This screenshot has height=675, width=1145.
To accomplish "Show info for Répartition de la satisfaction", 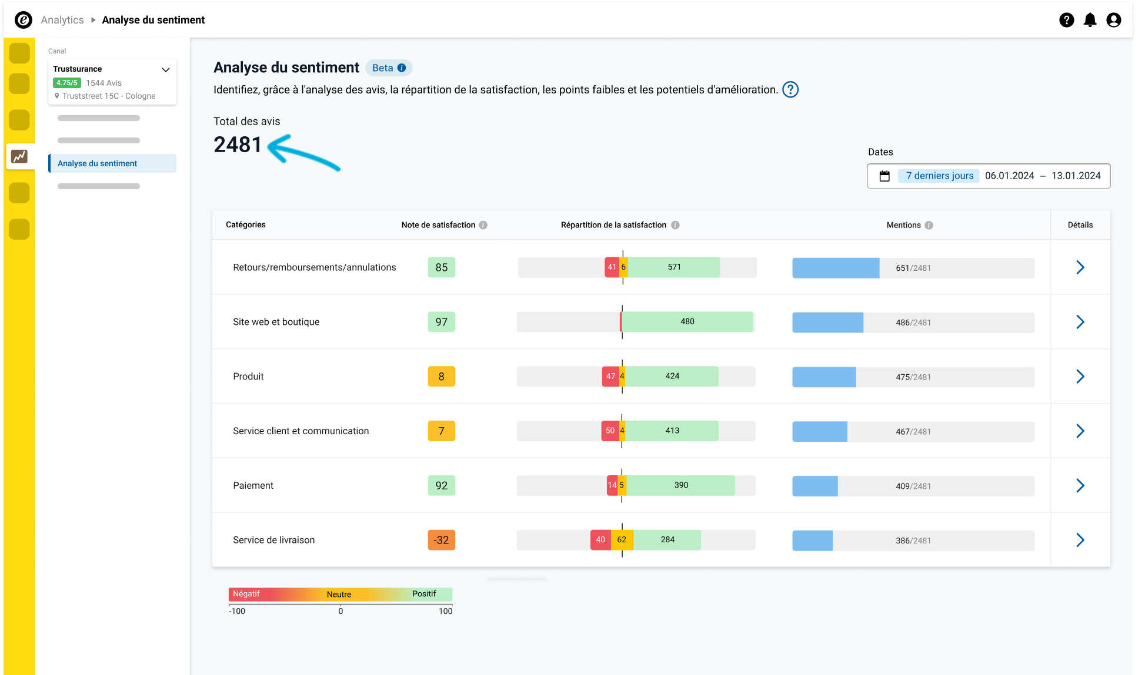I will pos(675,225).
